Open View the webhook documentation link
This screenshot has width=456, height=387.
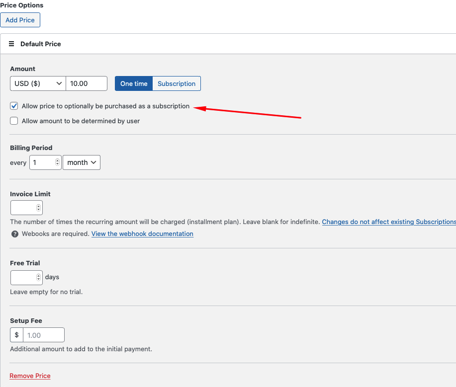pos(143,234)
